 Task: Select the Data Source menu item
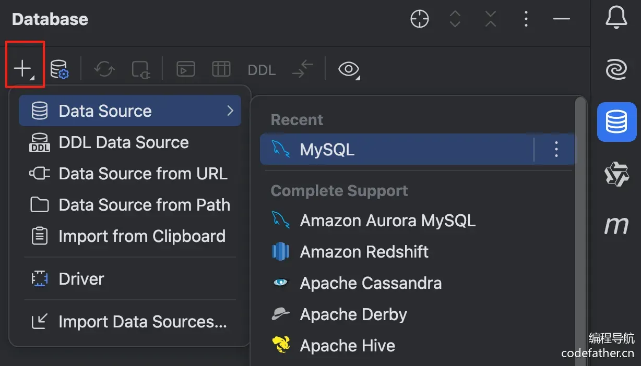130,111
